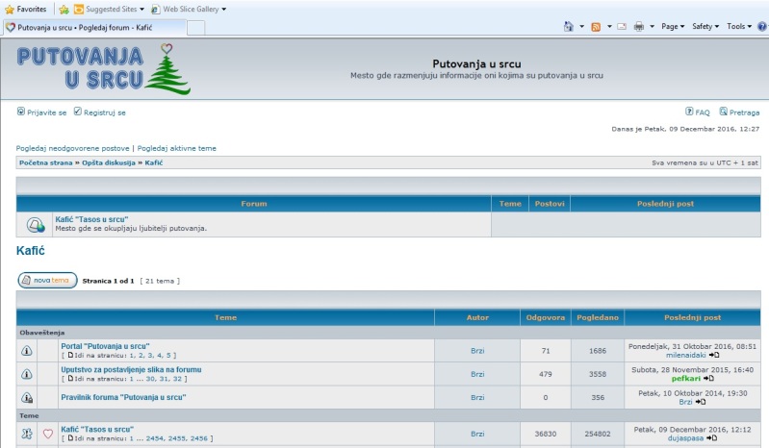Click announcement icon for Uputstvo za postavljenje slika
This screenshot has height=448, width=769.
[x=27, y=374]
